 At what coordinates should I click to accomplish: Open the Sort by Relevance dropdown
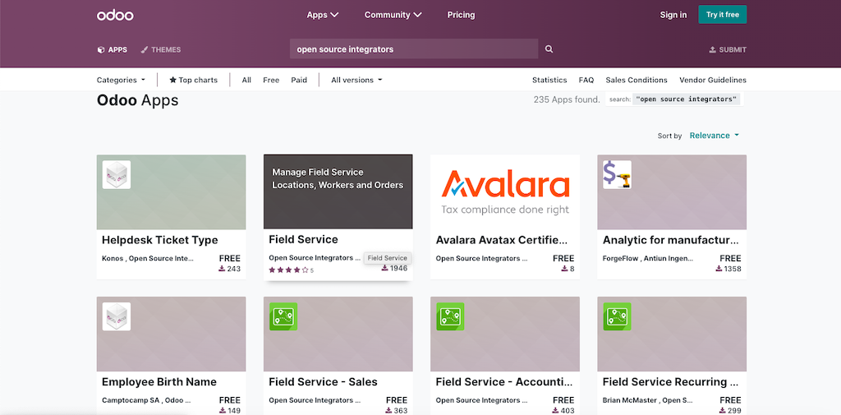[714, 136]
